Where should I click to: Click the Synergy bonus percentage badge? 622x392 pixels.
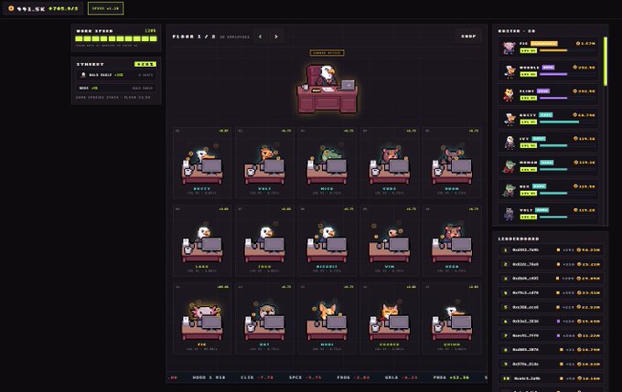[x=145, y=64]
